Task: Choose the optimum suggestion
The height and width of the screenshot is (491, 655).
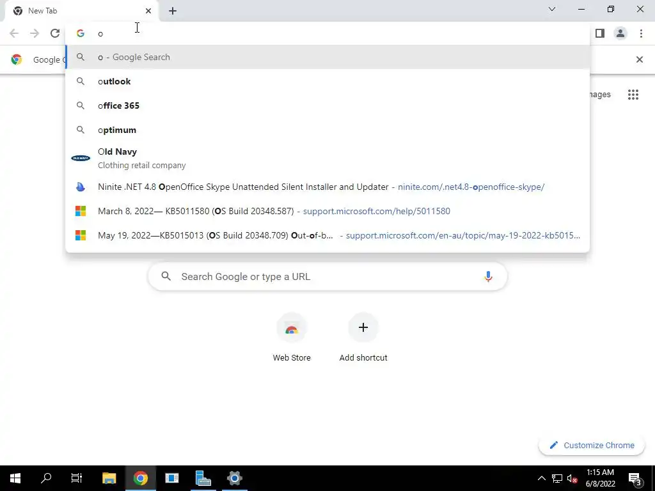Action: 327,130
